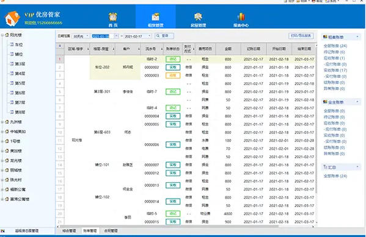
Task: Click the icon beside 超级房态图管理 at the bottom left
Action: tap(2, 231)
